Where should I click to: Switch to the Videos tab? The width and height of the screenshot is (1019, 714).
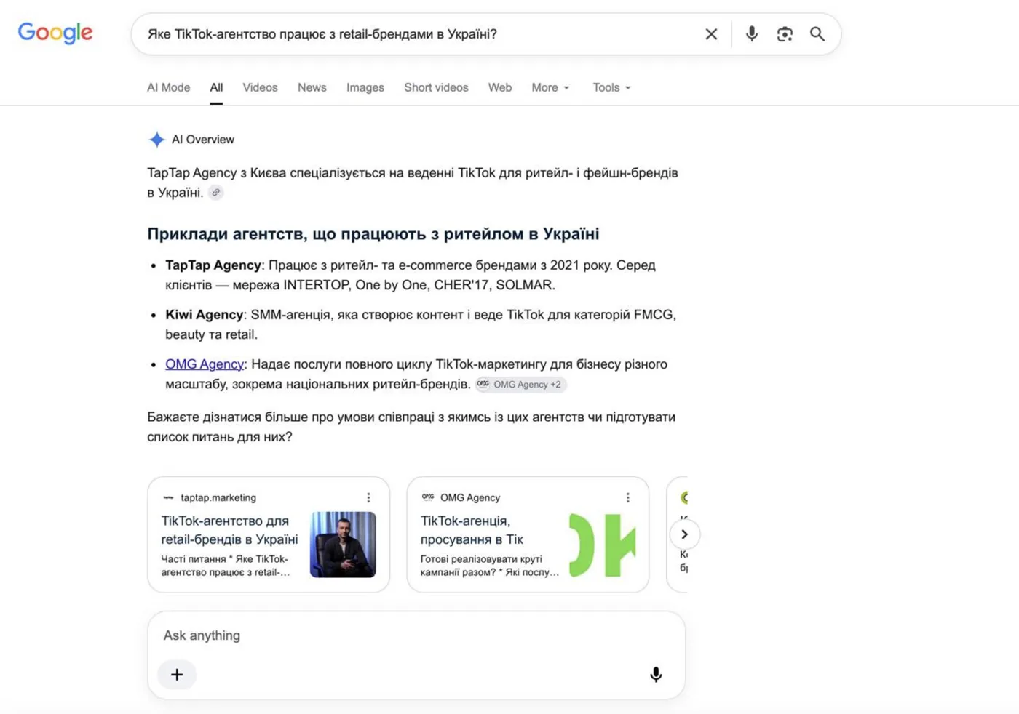click(x=260, y=87)
